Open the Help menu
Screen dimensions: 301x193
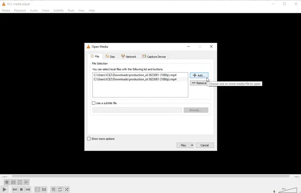(x=92, y=11)
